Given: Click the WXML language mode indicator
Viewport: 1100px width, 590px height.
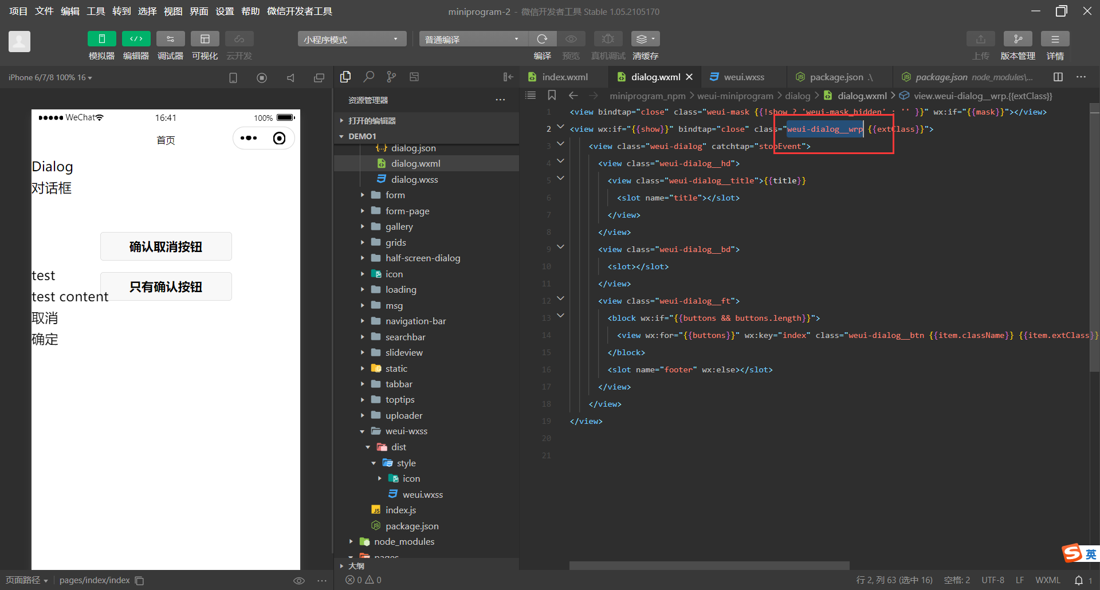Looking at the screenshot, I should (x=1048, y=580).
